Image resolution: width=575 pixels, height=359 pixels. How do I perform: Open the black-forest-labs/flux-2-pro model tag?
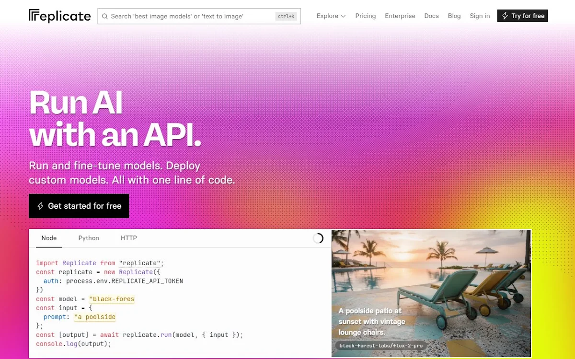coord(381,346)
